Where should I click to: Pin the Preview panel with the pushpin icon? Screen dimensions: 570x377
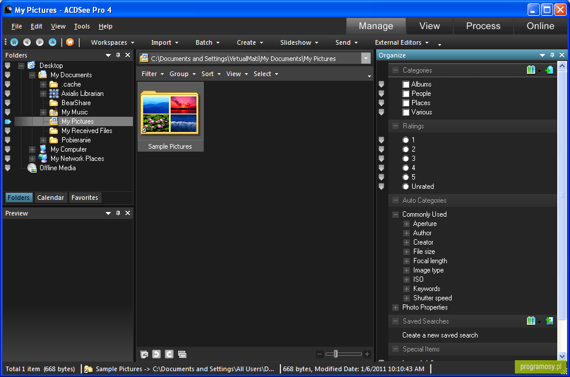(118, 213)
